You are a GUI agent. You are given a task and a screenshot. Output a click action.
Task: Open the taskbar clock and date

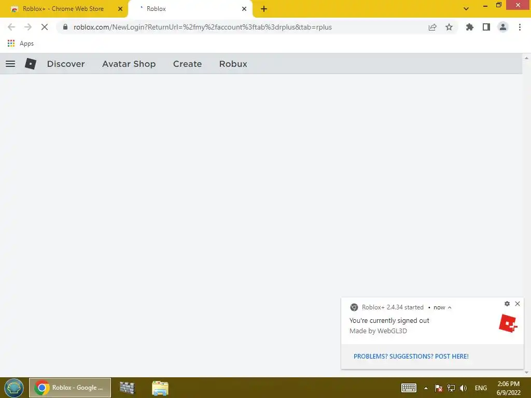tap(508, 388)
